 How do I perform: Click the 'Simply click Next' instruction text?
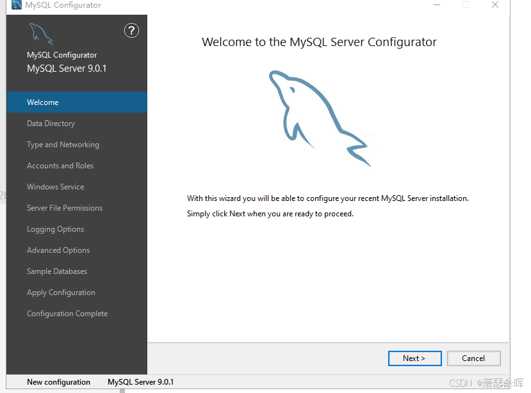pos(270,214)
